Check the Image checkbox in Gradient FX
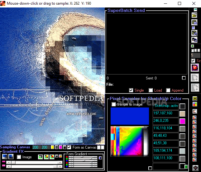The height and width of the screenshot is (172, 201). point(19,157)
